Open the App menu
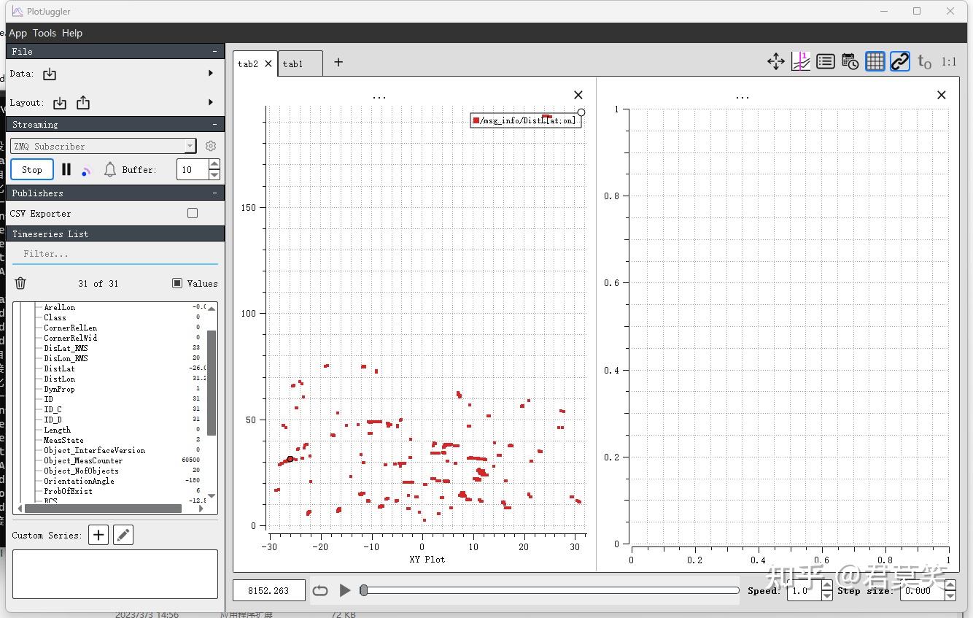The height and width of the screenshot is (618, 973). 18,33
